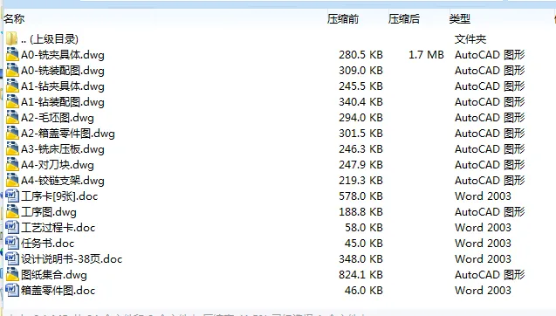
Task: Select file name 设计说明书-38页.doc
Action: pos(72,259)
